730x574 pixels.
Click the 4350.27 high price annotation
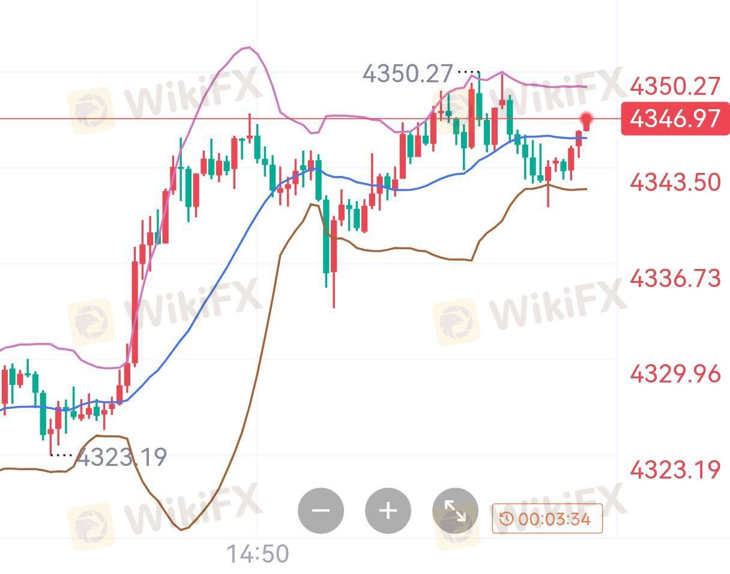(408, 73)
